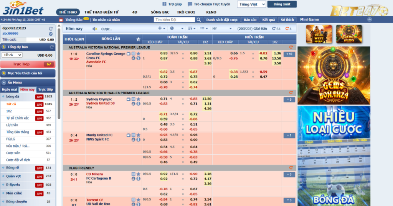Open the KENO menu item
393x206 pixels.
(x=211, y=12)
